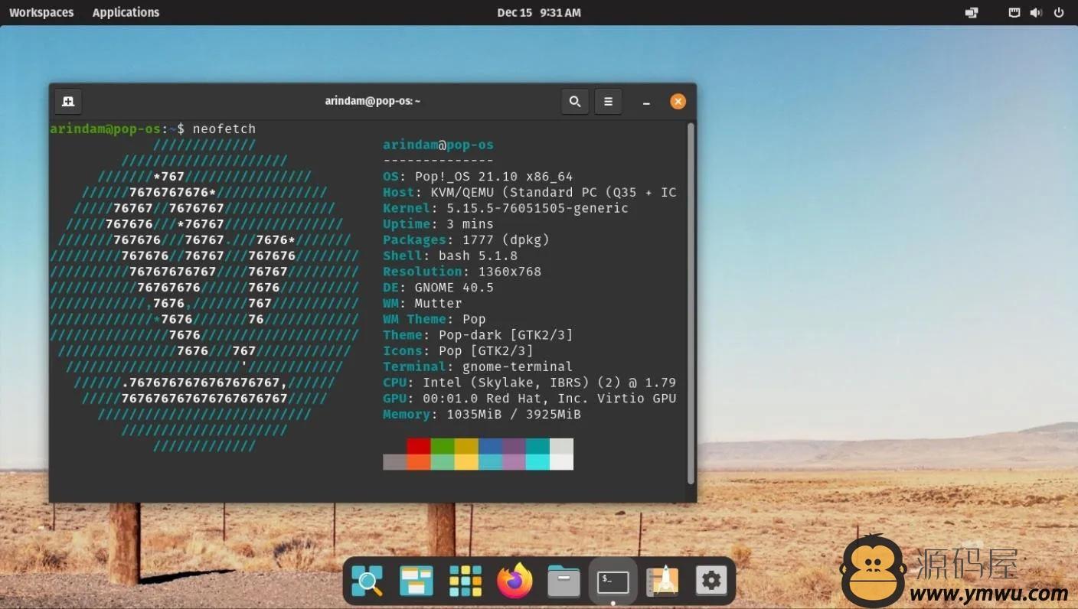Click the 'Icons: Pop [GTK2/3]' line
This screenshot has height=609, width=1078.
click(x=458, y=351)
